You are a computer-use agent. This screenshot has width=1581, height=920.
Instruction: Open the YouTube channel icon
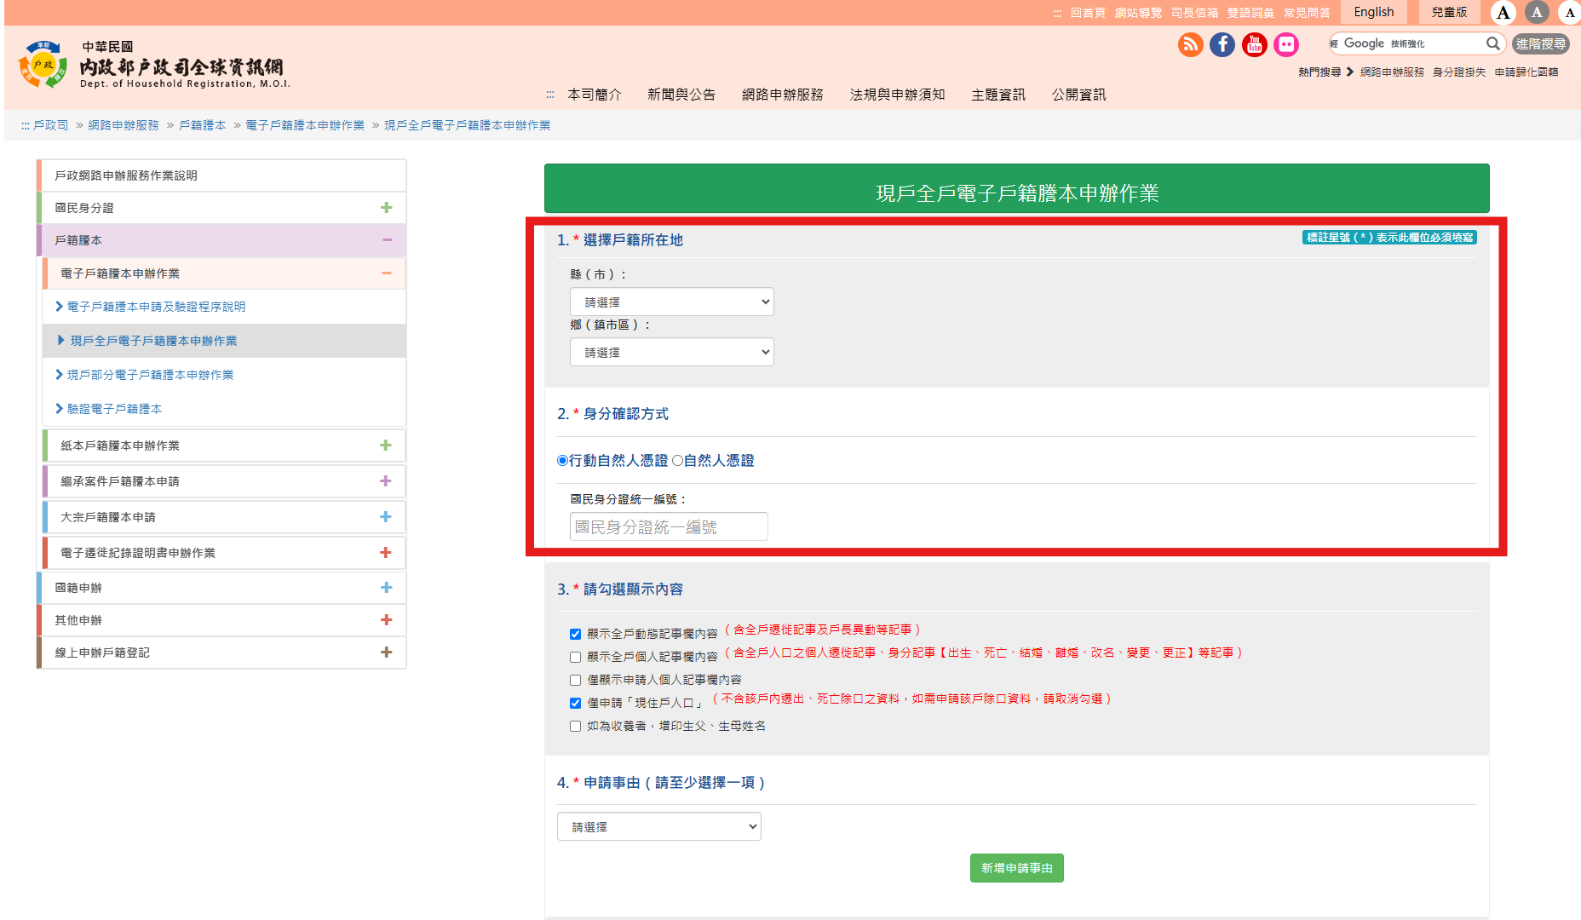coord(1254,44)
